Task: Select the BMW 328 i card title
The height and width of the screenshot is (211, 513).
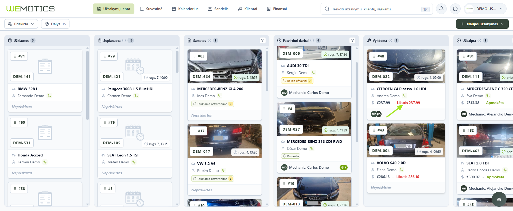Action: 27,89
